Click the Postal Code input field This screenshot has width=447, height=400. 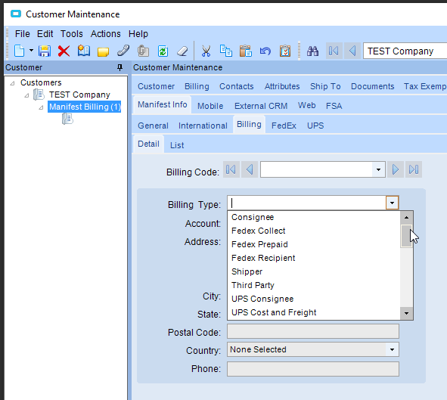313,331
